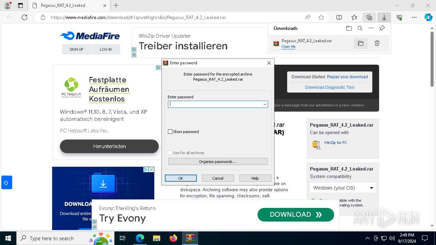The height and width of the screenshot is (245, 436).
Task: Click Evony DOWNLOAD ad button
Action: tap(296, 215)
